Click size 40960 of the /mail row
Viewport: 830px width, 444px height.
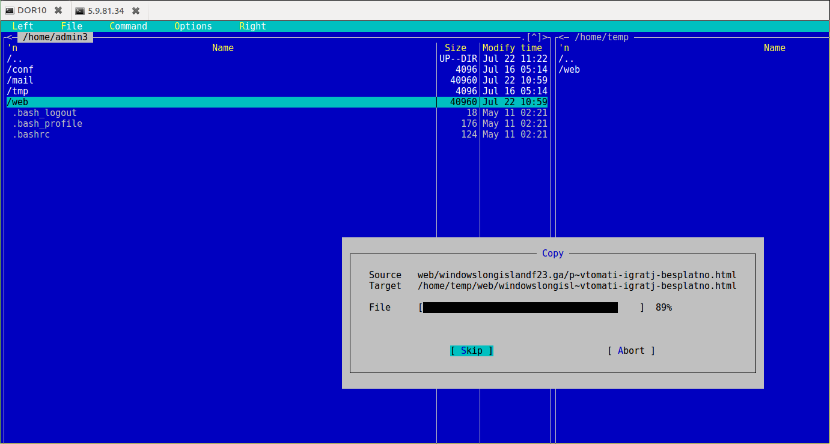coord(463,81)
